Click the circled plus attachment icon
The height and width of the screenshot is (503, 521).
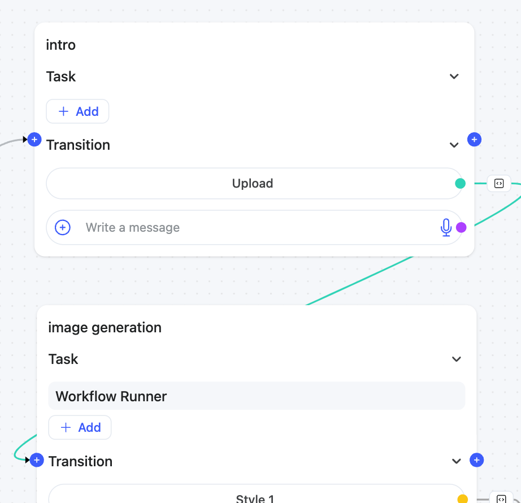click(x=63, y=228)
